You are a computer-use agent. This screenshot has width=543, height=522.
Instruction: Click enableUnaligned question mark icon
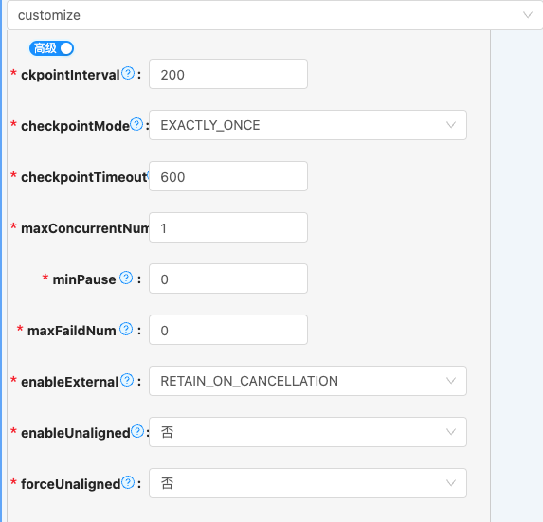[x=137, y=431]
